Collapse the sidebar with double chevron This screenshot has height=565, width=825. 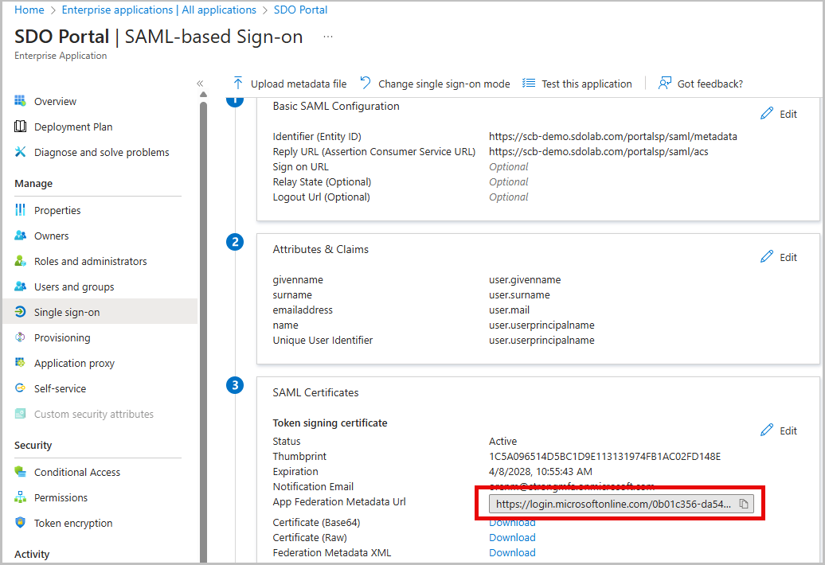(x=200, y=83)
